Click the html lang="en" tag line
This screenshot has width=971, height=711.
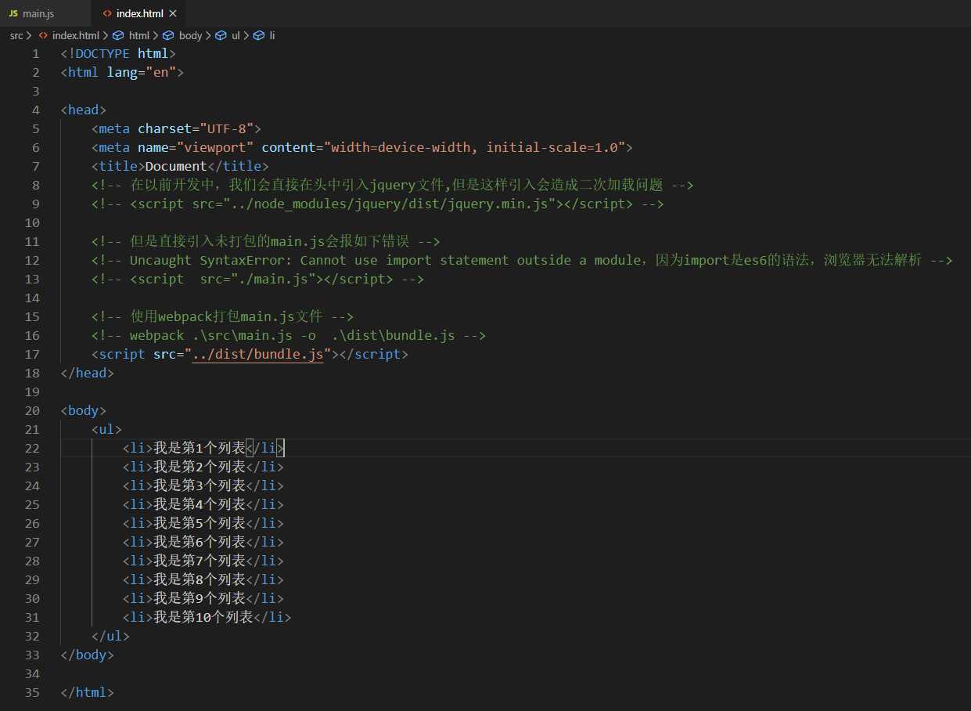pyautogui.click(x=122, y=72)
